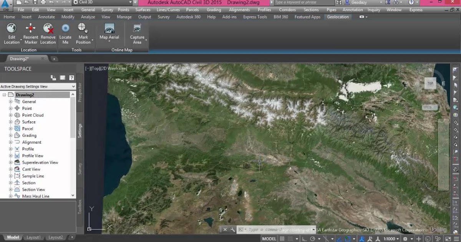Viewport: 461px width, 242px height.
Task: Click the Toolspace tree view switch icon
Action: tap(53, 78)
